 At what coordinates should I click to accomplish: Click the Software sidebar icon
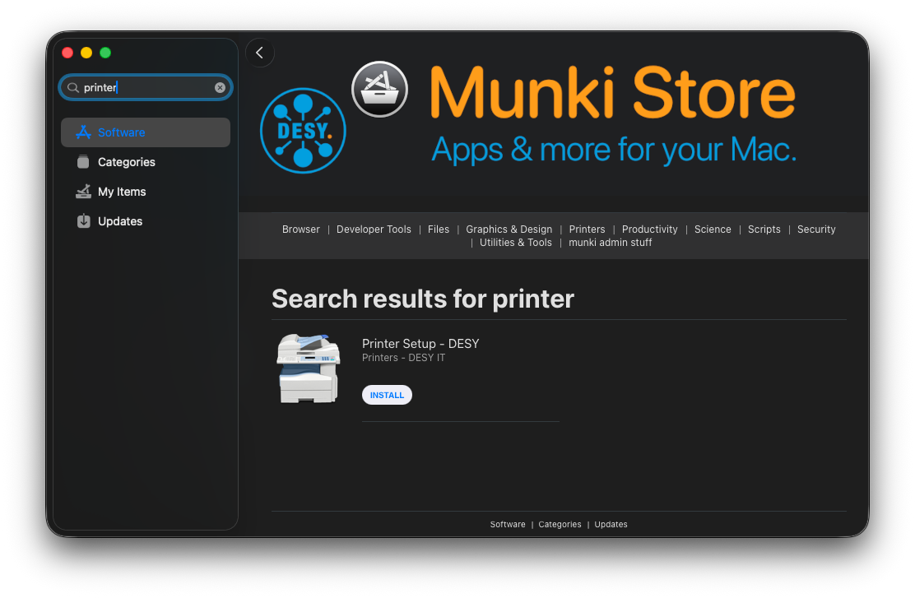coord(83,132)
